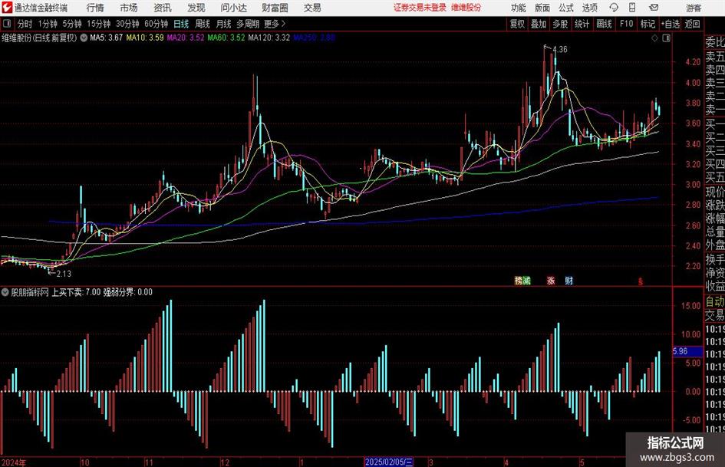Click the MA60: 3.52 indicator value
725x467 pixels.
pos(226,38)
